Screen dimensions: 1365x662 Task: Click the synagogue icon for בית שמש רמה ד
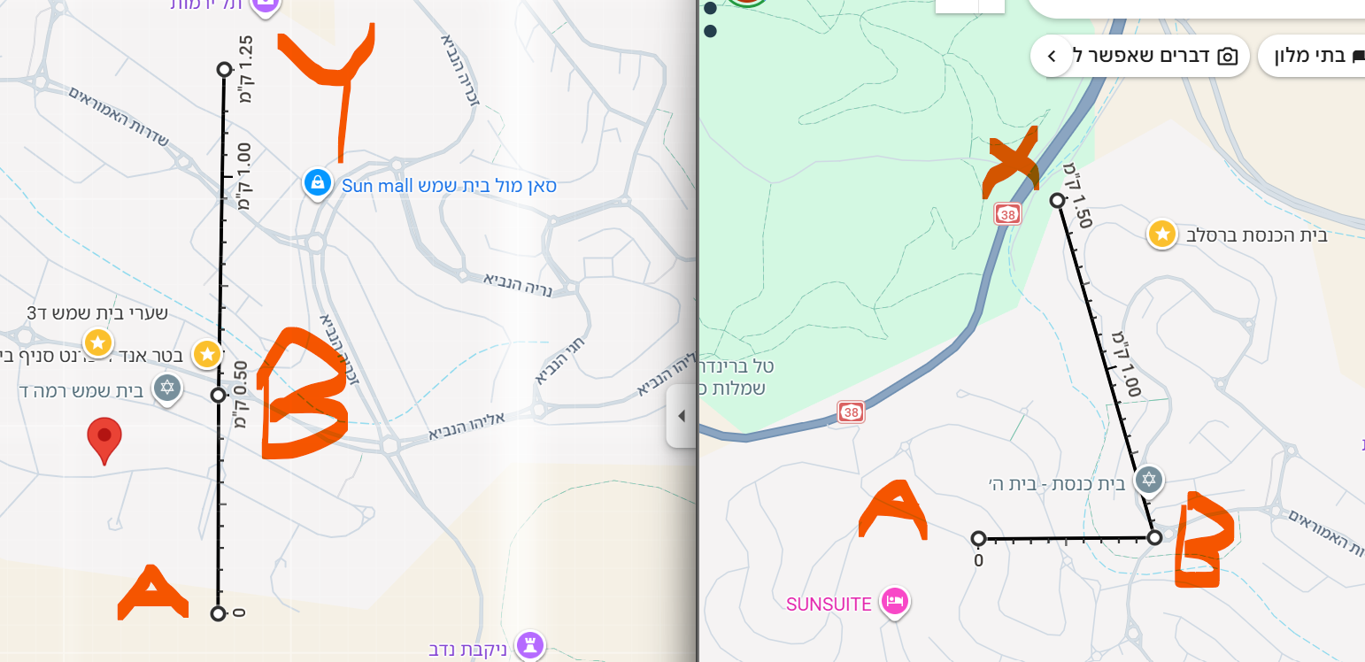[167, 388]
